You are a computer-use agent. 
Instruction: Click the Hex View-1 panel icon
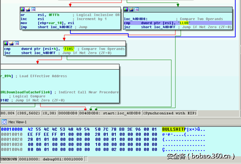(x=4, y=122)
